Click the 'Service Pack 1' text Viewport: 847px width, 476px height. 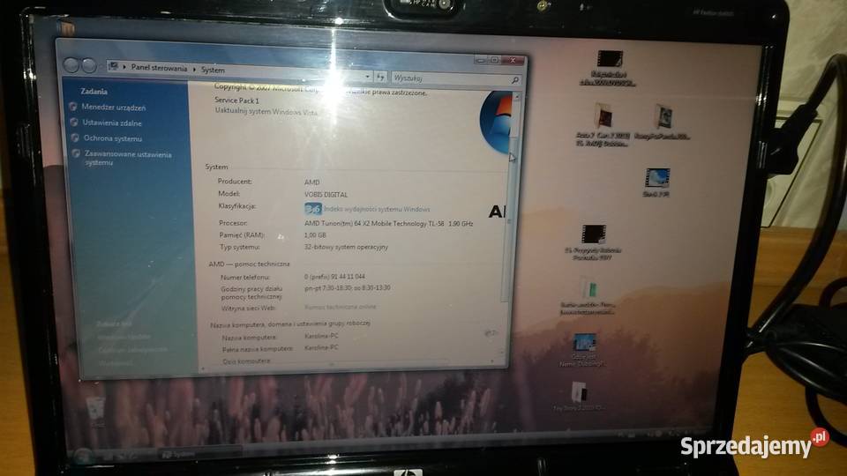tap(236, 100)
